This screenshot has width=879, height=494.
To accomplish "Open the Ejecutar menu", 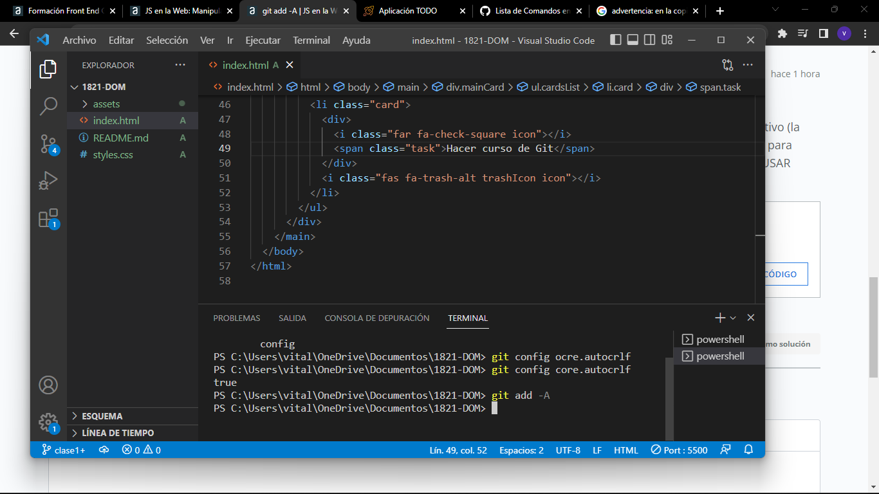I will point(263,40).
